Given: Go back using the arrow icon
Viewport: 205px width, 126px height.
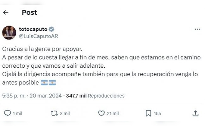Looking at the screenshot, I should (x=6, y=13).
